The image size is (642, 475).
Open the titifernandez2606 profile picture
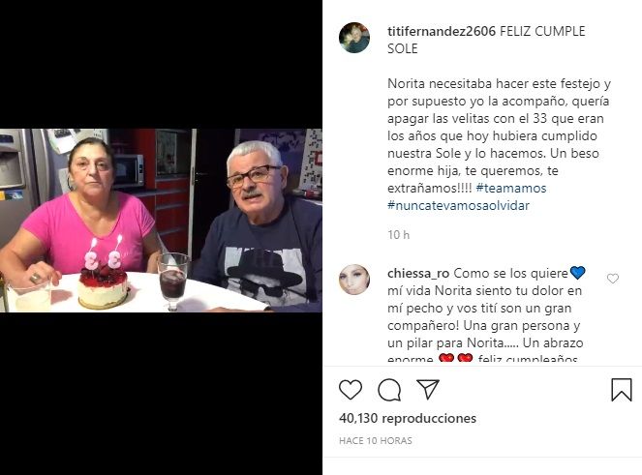coord(354,38)
